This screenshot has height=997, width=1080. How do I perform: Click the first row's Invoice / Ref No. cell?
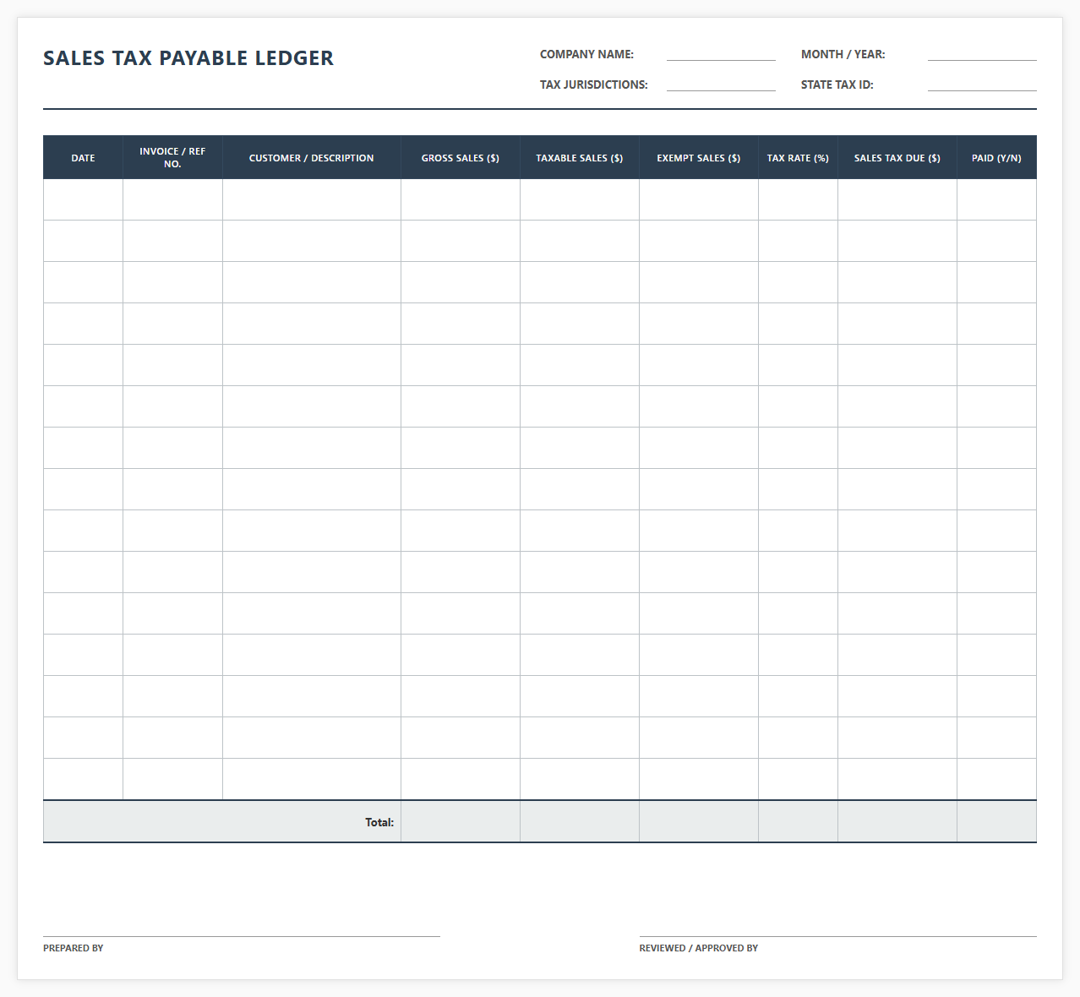pyautogui.click(x=172, y=199)
